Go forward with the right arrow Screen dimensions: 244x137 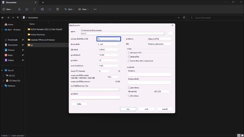coord(8,18)
